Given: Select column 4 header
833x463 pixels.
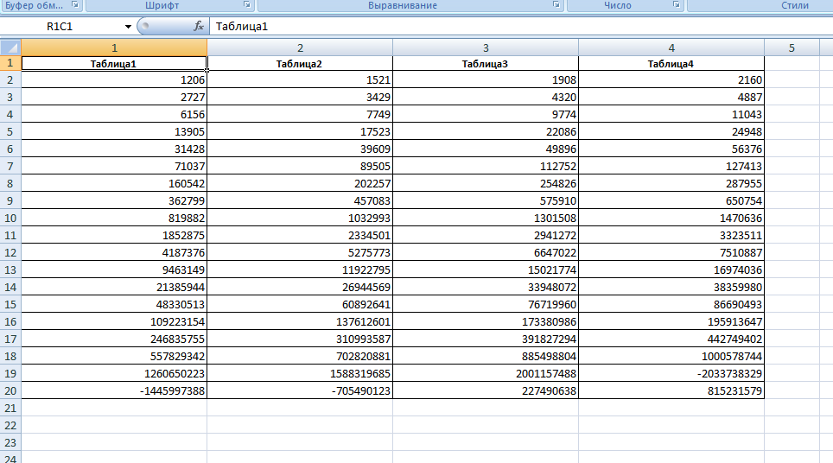Looking at the screenshot, I should click(671, 48).
